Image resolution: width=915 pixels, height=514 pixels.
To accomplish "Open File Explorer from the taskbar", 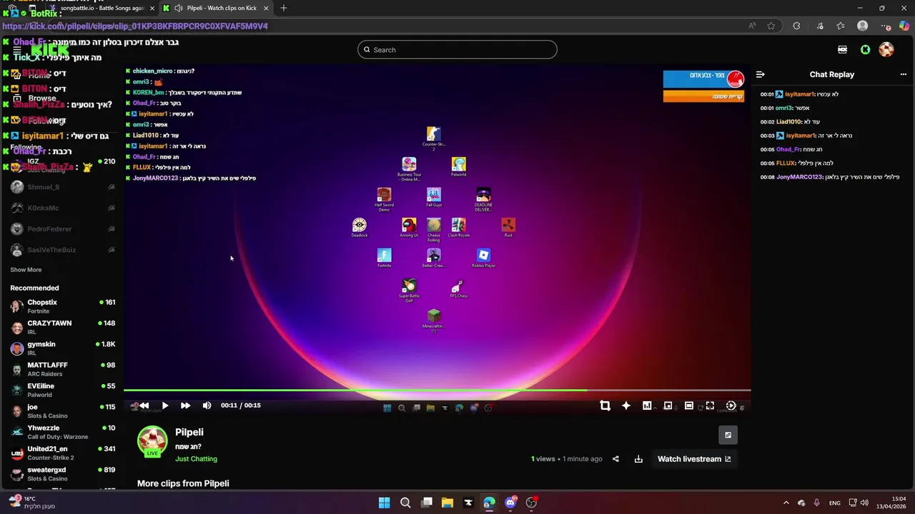I will pos(447,503).
